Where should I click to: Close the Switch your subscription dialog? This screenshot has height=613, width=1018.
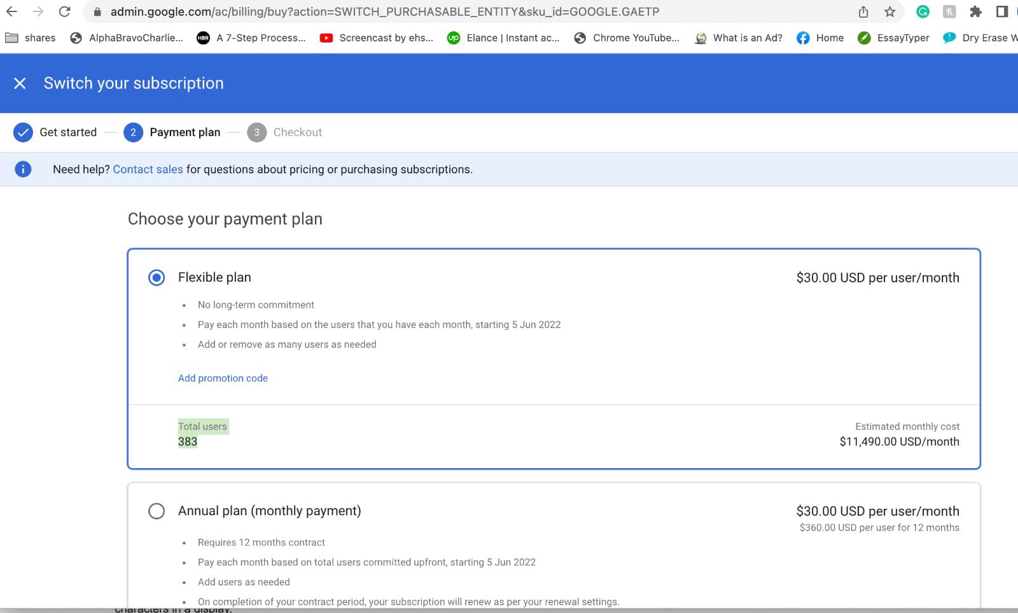20,83
